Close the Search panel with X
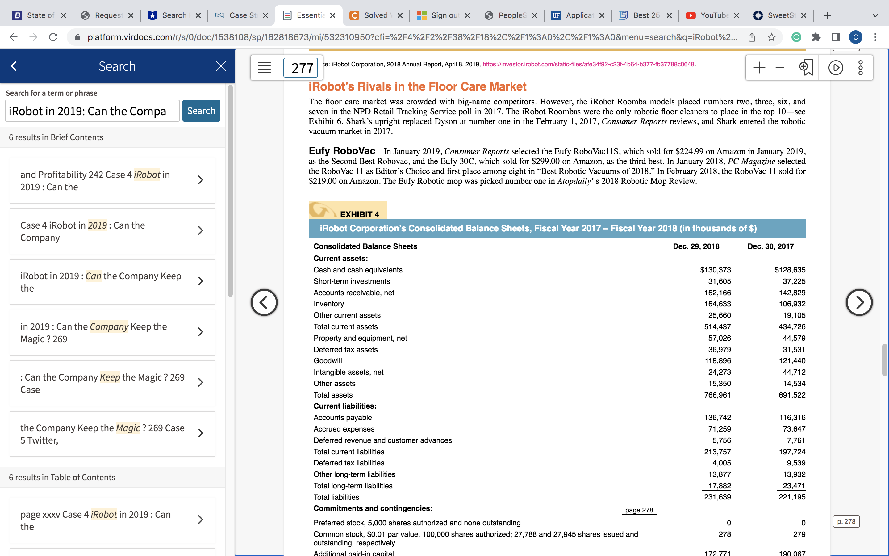The width and height of the screenshot is (889, 556). (221, 66)
